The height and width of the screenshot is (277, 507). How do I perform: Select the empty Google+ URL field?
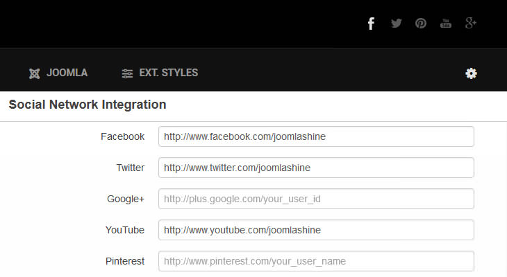[316, 199]
